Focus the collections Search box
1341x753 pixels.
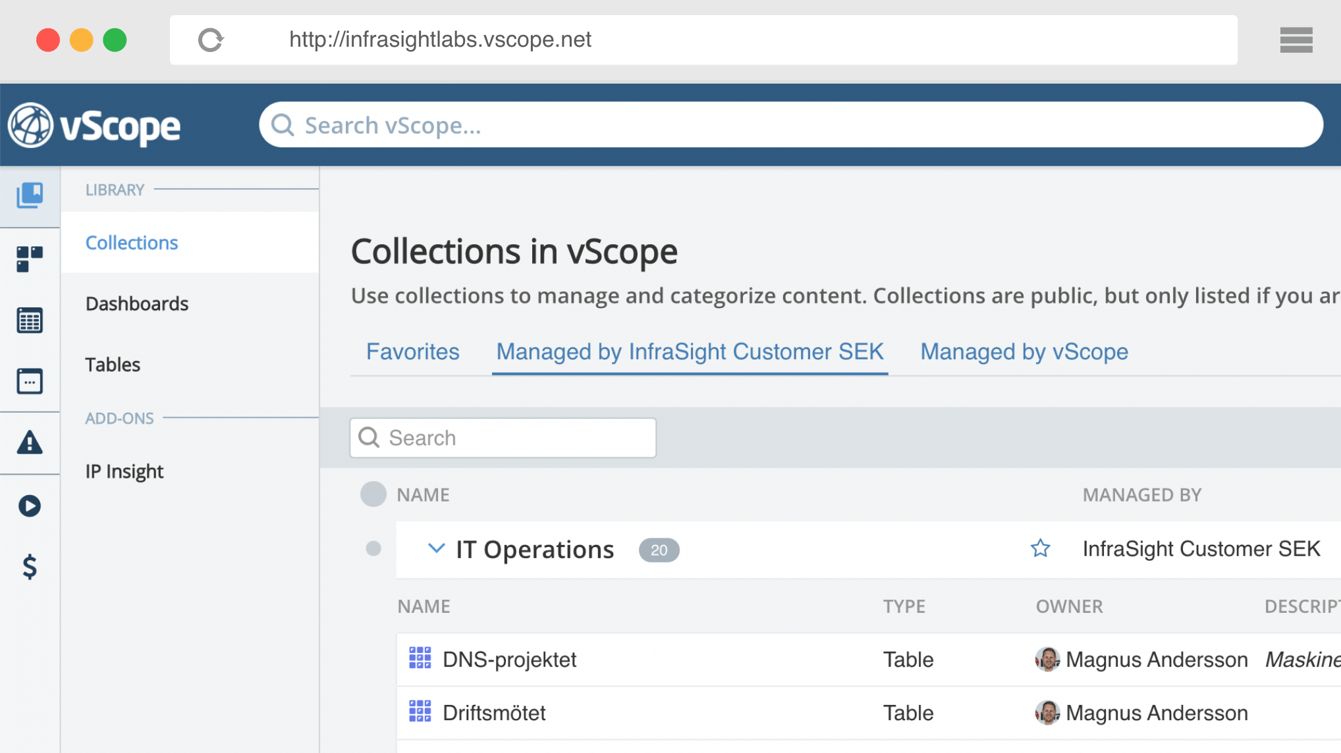pyautogui.click(x=503, y=438)
